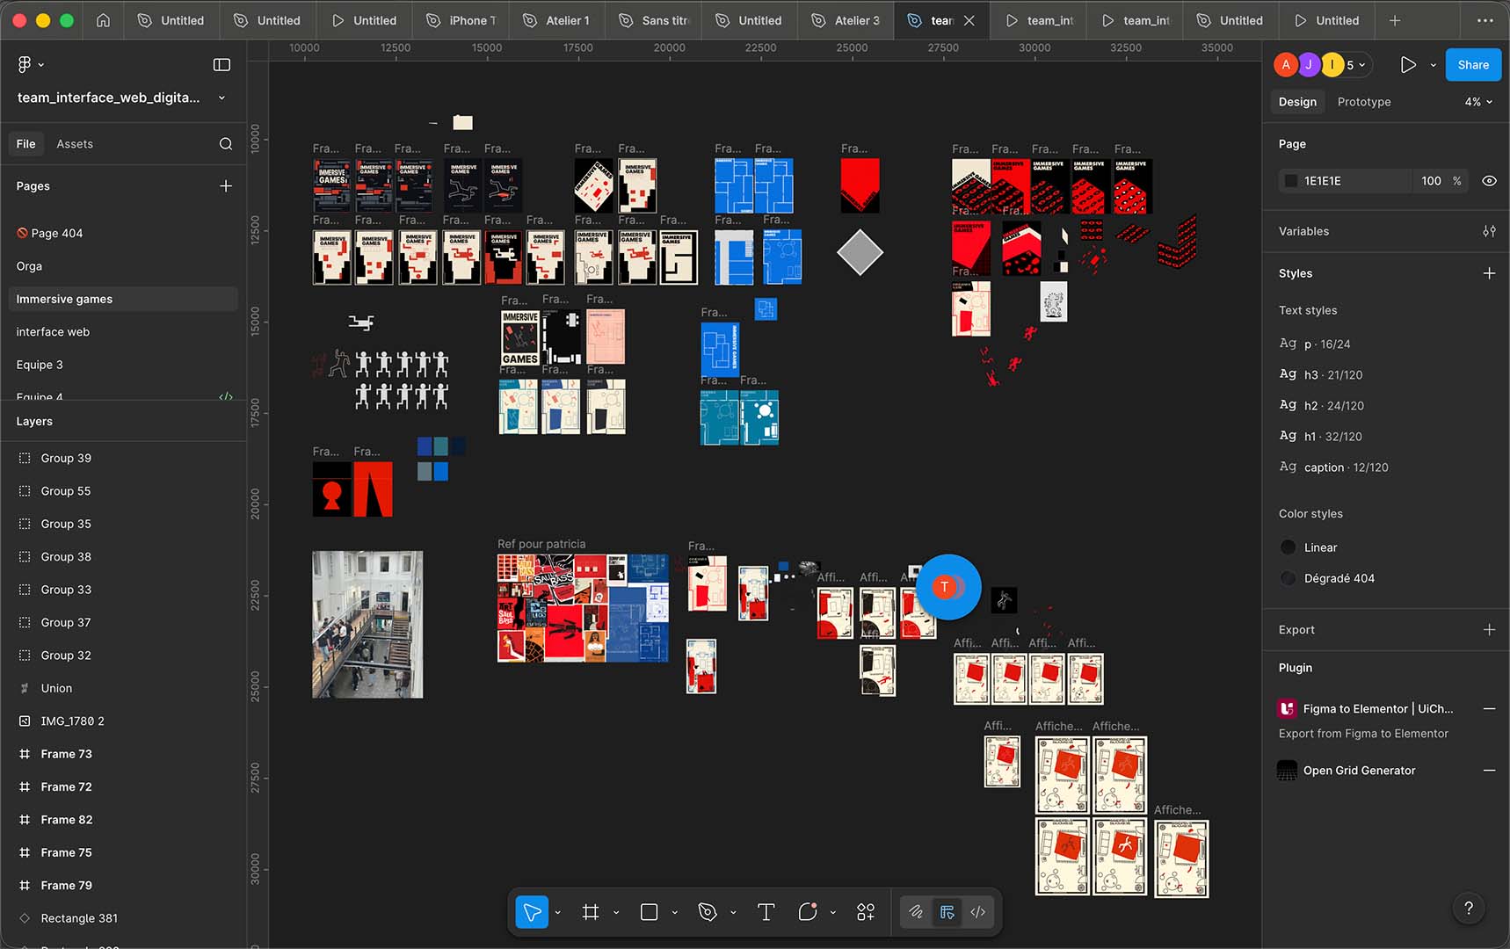
Task: Select the Move tool in bottom toolbar
Action: tap(532, 912)
